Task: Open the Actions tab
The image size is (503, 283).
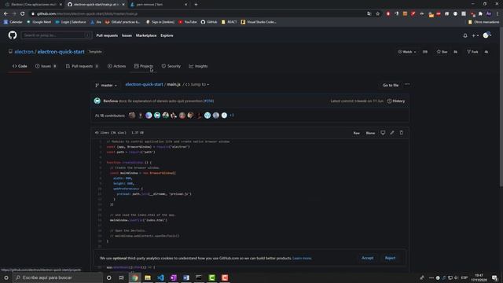Action: (x=117, y=66)
